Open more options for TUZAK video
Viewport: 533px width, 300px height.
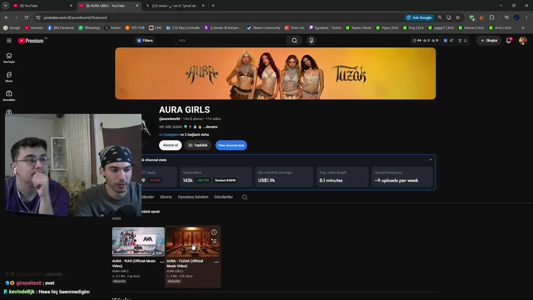[216, 262]
